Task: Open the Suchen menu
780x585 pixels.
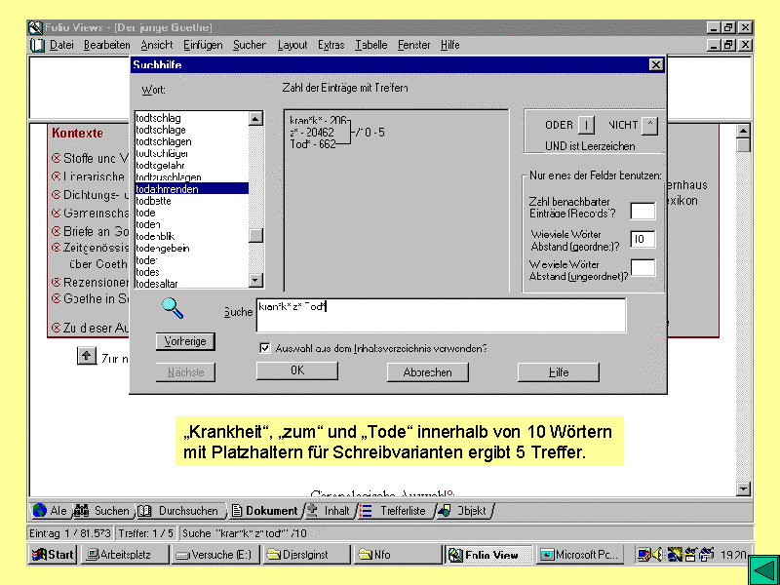Action: (249, 45)
